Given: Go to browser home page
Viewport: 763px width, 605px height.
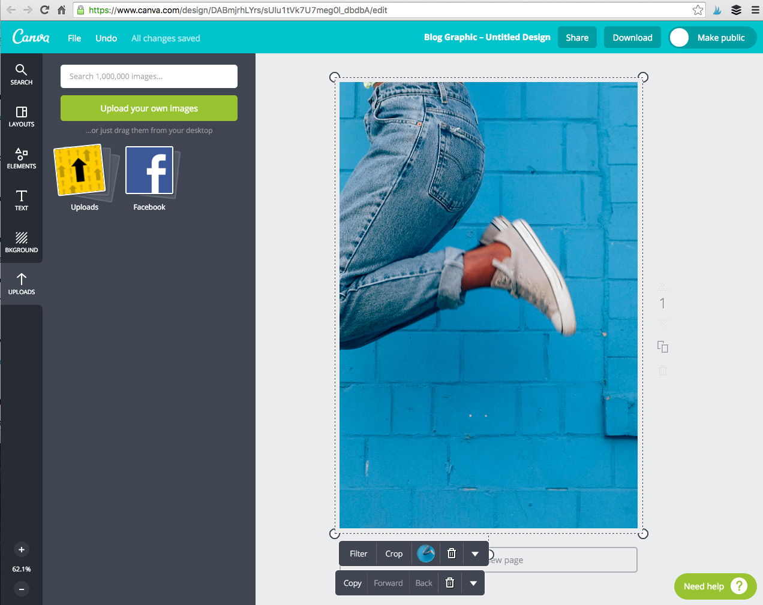Looking at the screenshot, I should point(61,10).
